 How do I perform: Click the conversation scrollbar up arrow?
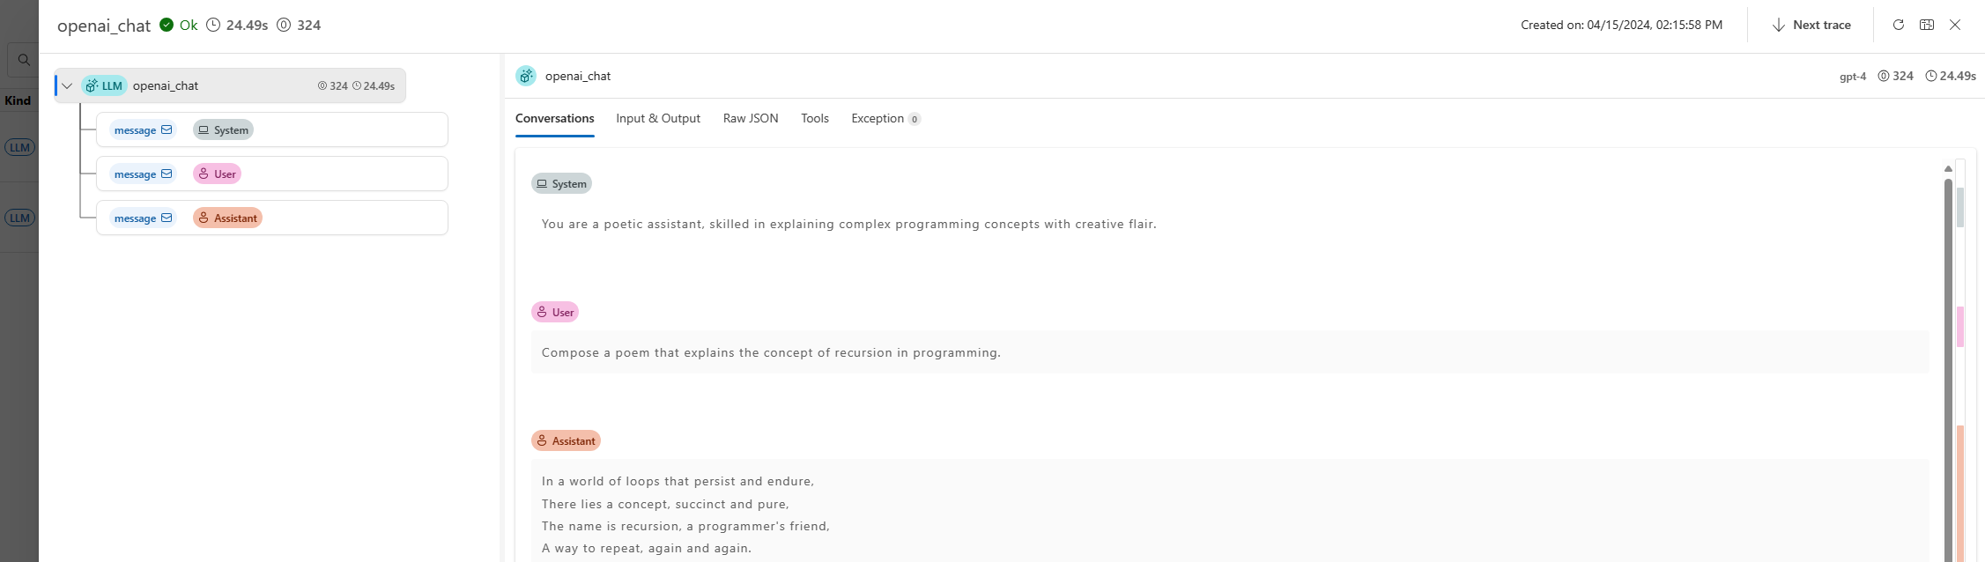coord(1948,168)
